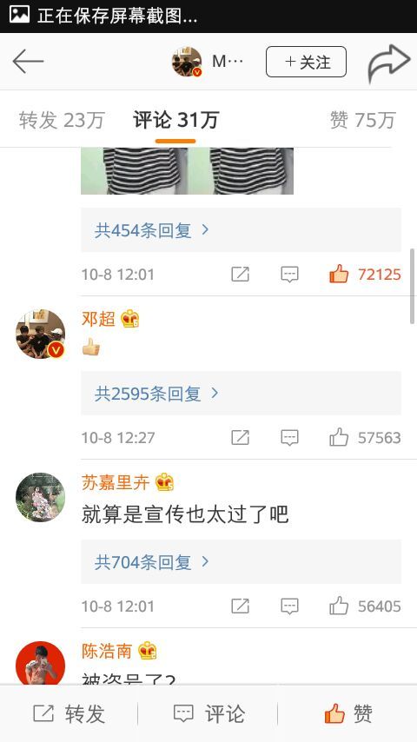Screen dimensions: 417x742
Task: Tap the +关注 follow button
Action: point(307,62)
